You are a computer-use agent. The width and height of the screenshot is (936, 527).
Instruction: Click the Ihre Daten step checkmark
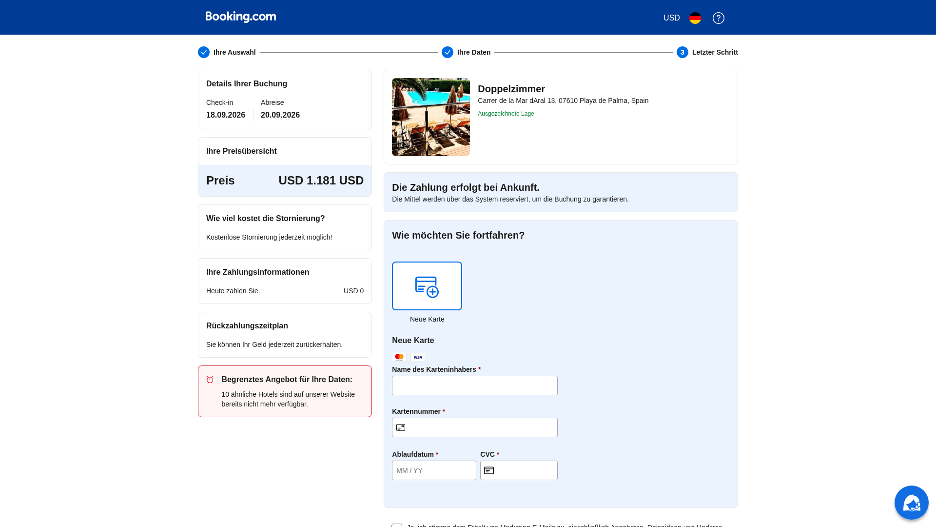(448, 52)
